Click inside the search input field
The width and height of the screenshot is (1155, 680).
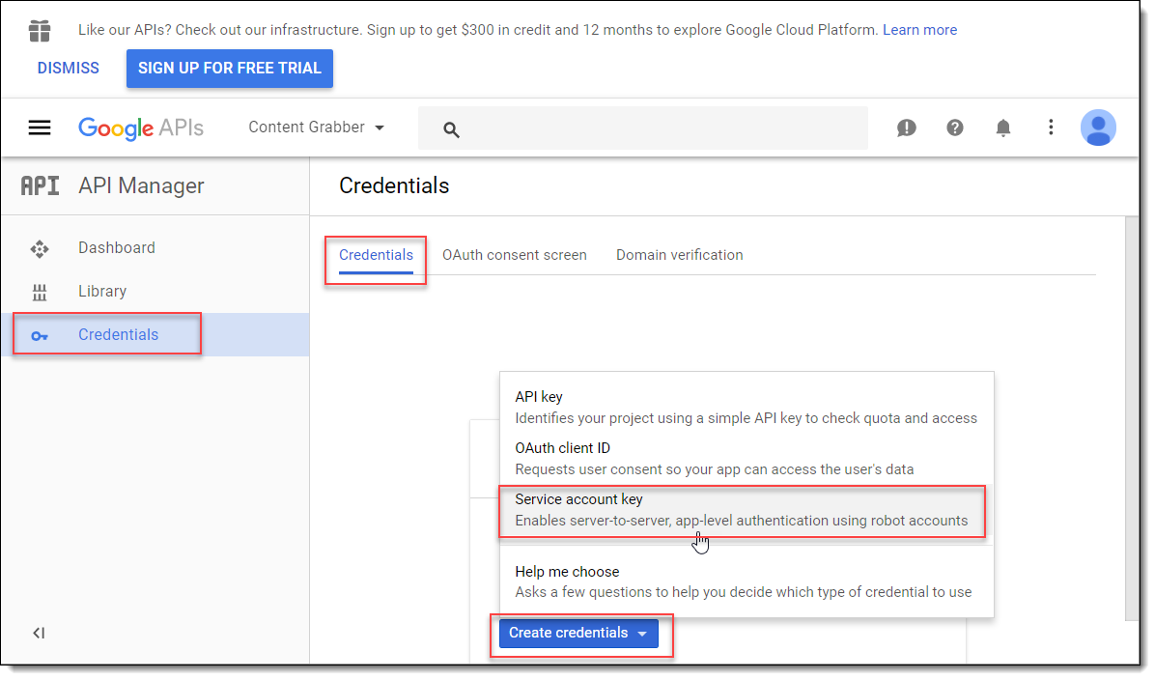(x=643, y=128)
